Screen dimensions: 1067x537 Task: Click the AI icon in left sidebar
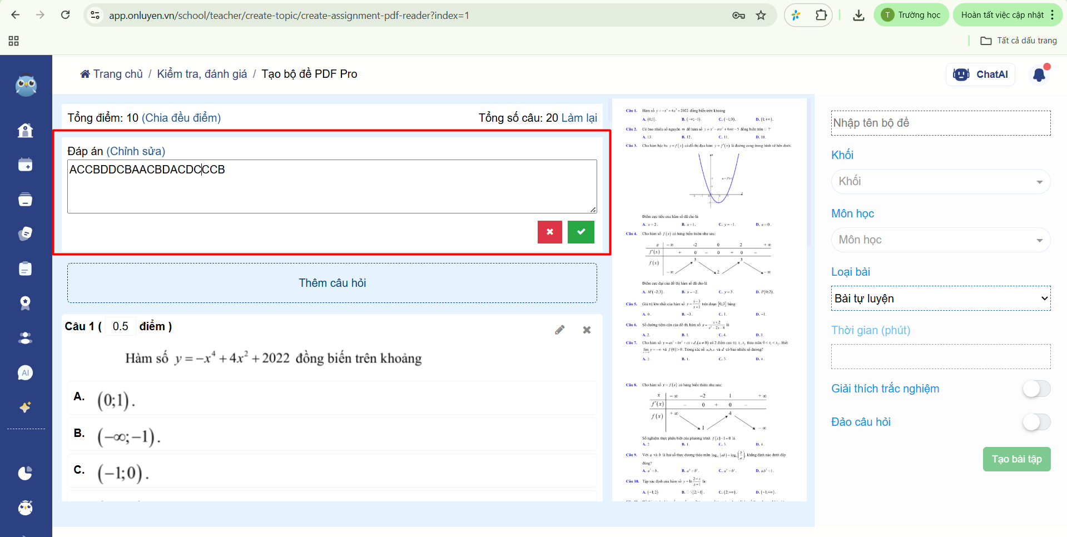coord(25,372)
